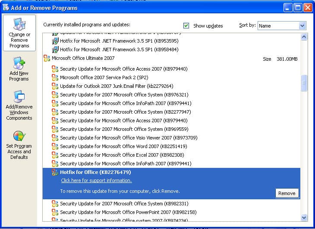The height and width of the screenshot is (229, 315).
Task: Click icon of Security Update KB2277947
Action: (x=55, y=112)
